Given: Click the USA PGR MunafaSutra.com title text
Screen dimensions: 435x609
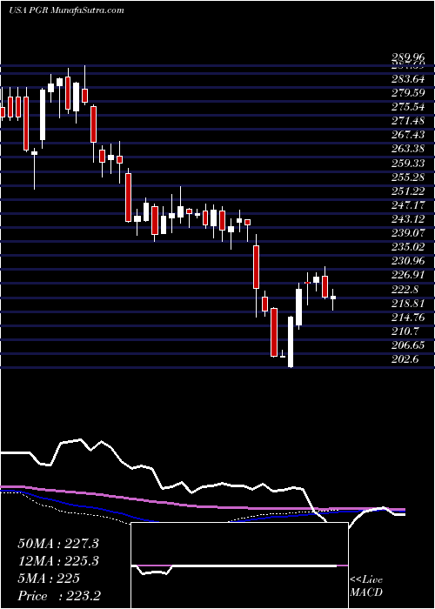Looking at the screenshot, I should tap(66, 10).
